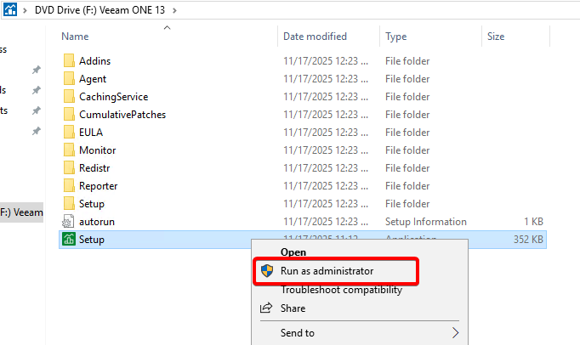Click the Addins folder icon
This screenshot has width=580, height=345.
click(x=69, y=61)
